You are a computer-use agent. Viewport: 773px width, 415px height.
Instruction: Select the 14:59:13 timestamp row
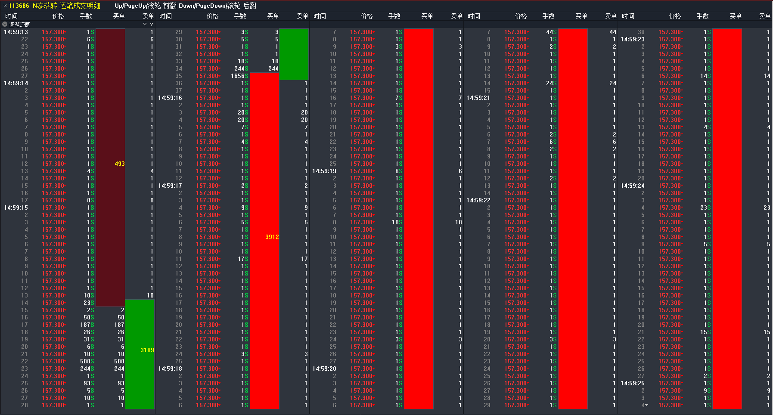[78, 32]
